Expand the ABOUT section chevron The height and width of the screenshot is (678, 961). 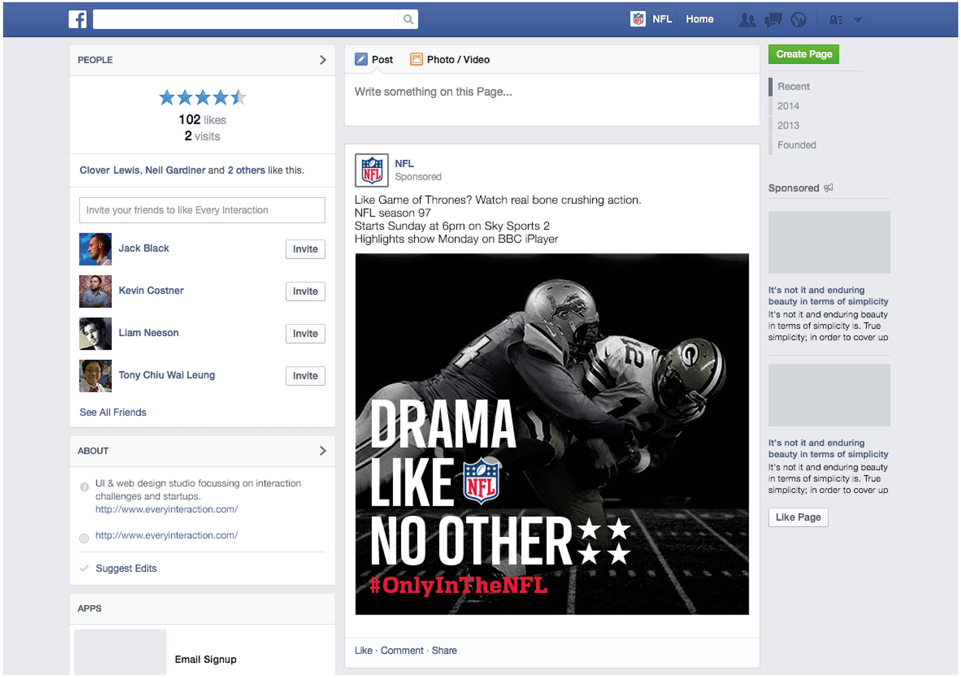[x=323, y=451]
